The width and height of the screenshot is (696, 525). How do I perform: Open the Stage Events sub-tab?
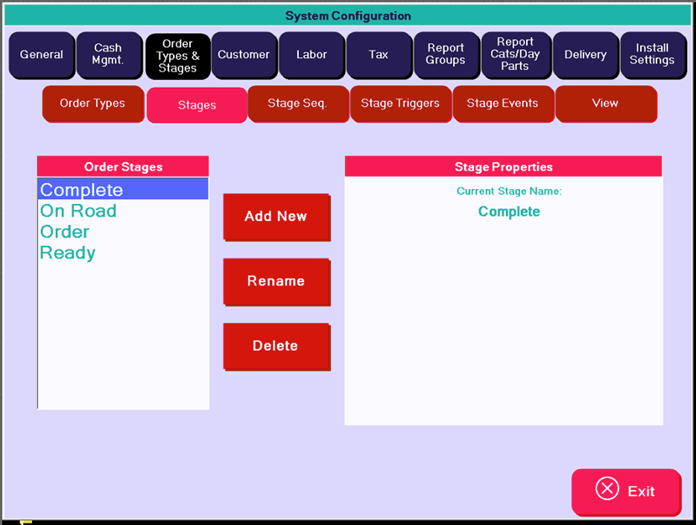click(503, 104)
